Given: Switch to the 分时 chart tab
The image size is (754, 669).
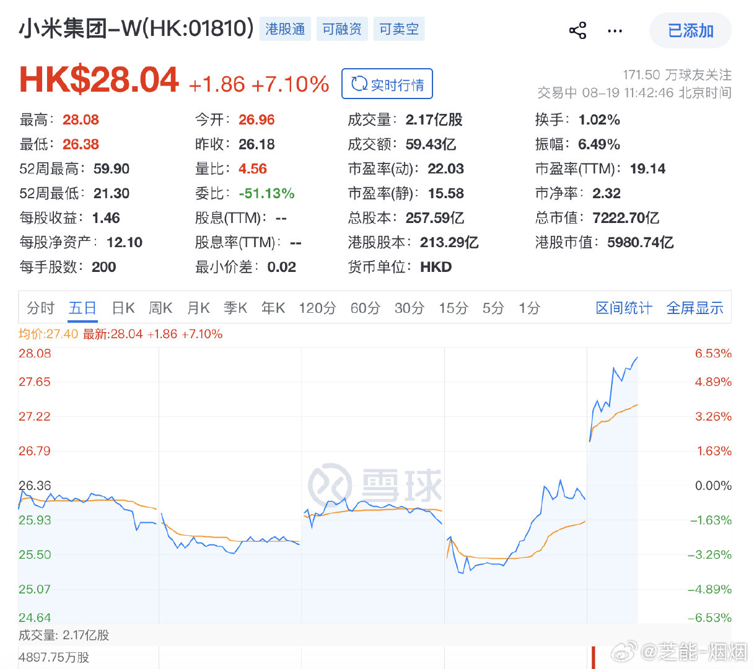Looking at the screenshot, I should click(x=41, y=308).
